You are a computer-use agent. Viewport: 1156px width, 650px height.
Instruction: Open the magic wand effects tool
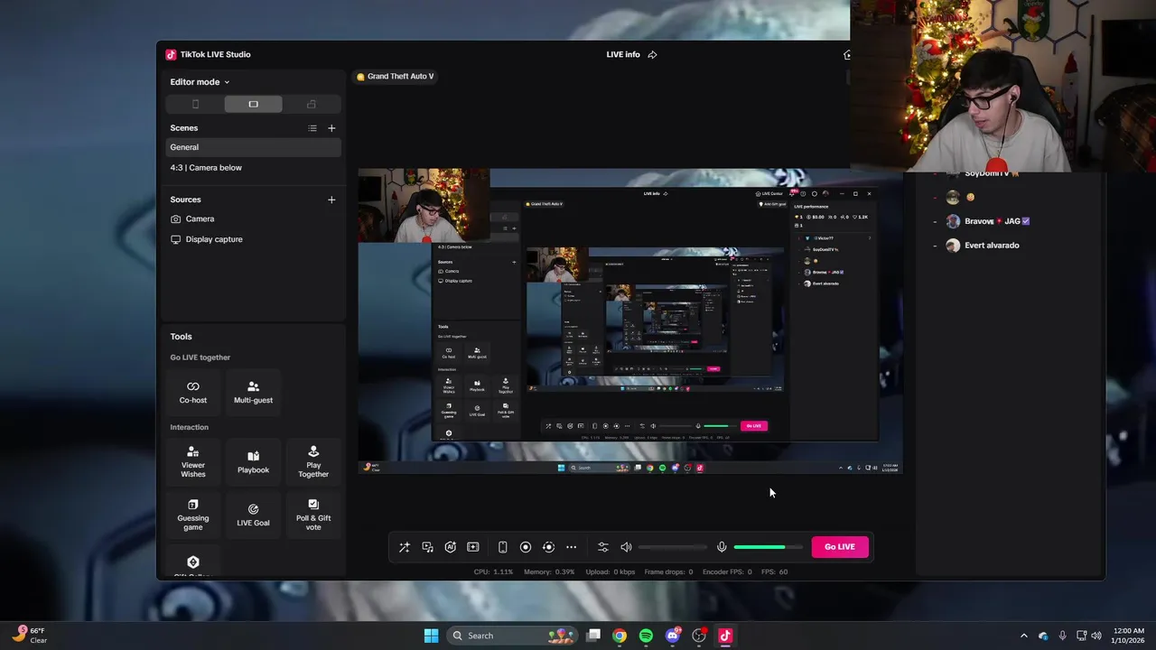pyautogui.click(x=405, y=547)
